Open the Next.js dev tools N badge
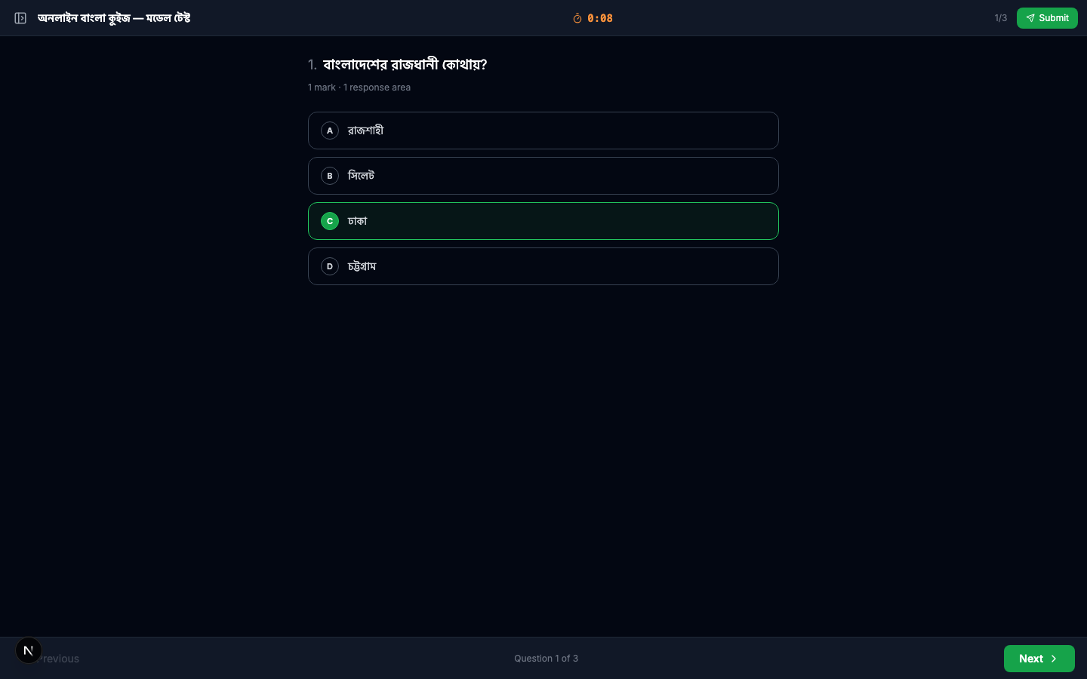The width and height of the screenshot is (1087, 679). [x=29, y=650]
